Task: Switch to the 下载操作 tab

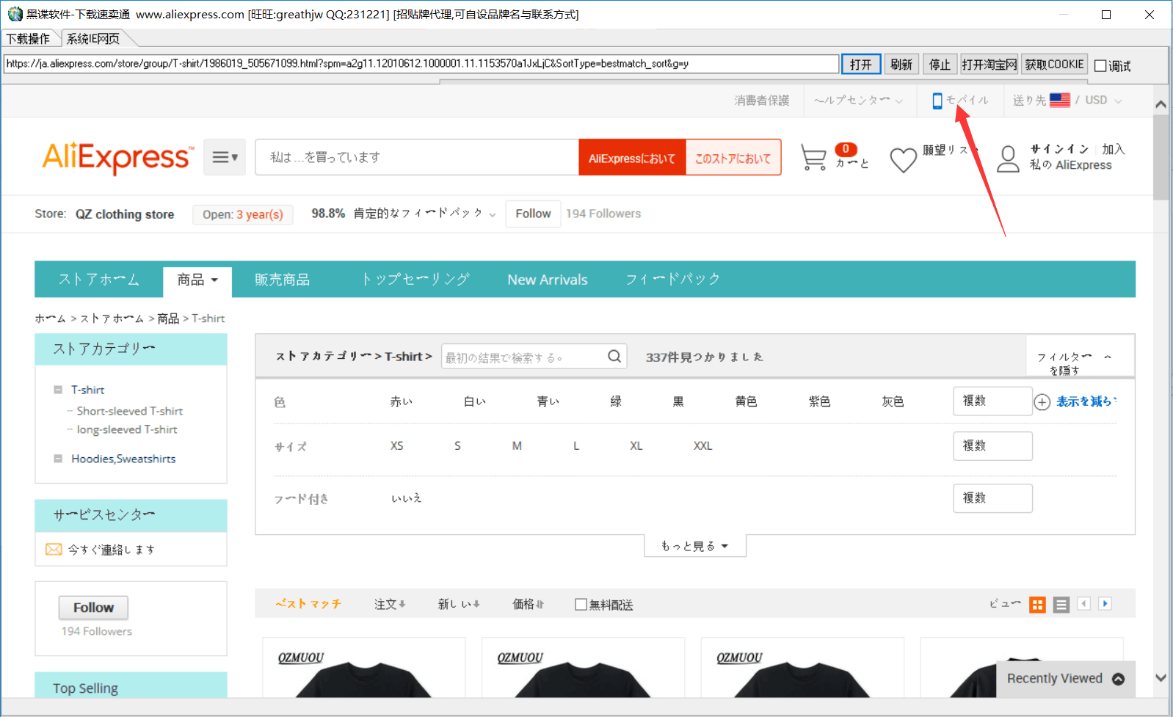Action: click(x=29, y=39)
